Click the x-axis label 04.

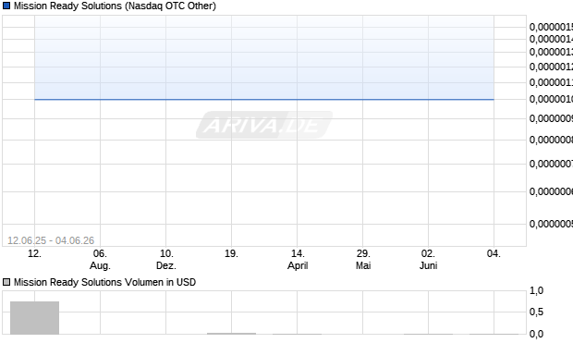494,253
